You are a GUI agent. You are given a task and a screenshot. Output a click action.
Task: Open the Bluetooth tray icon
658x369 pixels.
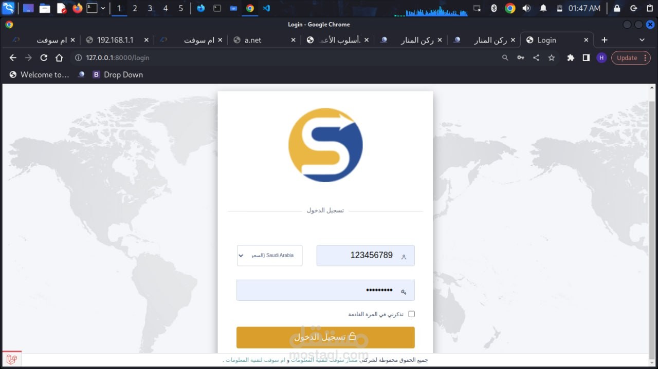click(x=494, y=8)
